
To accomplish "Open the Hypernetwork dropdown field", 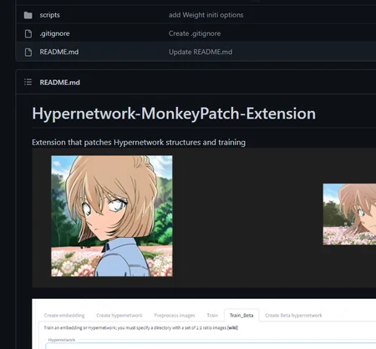I will click(211, 346).
